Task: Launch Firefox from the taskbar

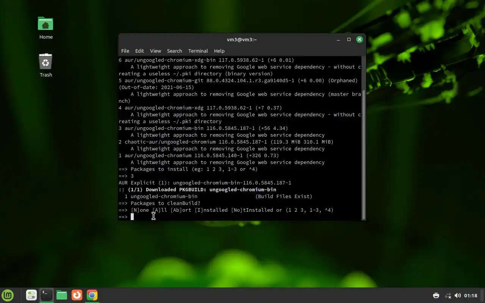Action: coord(77,295)
